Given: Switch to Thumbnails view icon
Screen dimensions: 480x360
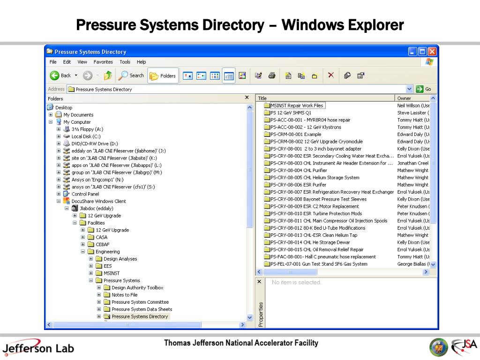Looking at the screenshot, I should (x=187, y=75).
